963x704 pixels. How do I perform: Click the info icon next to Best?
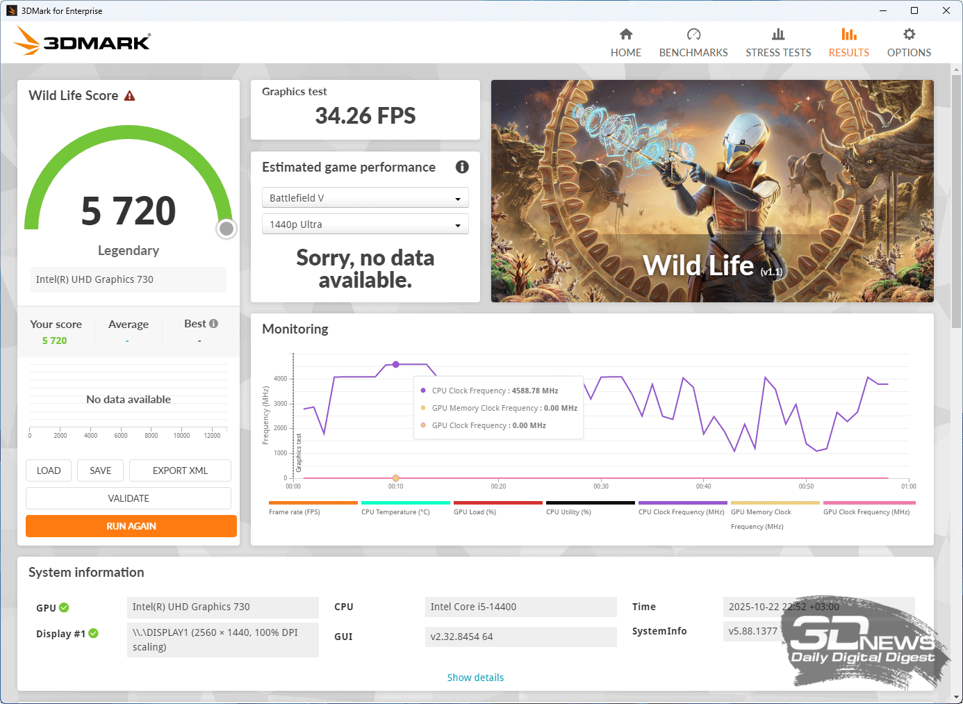pos(214,324)
